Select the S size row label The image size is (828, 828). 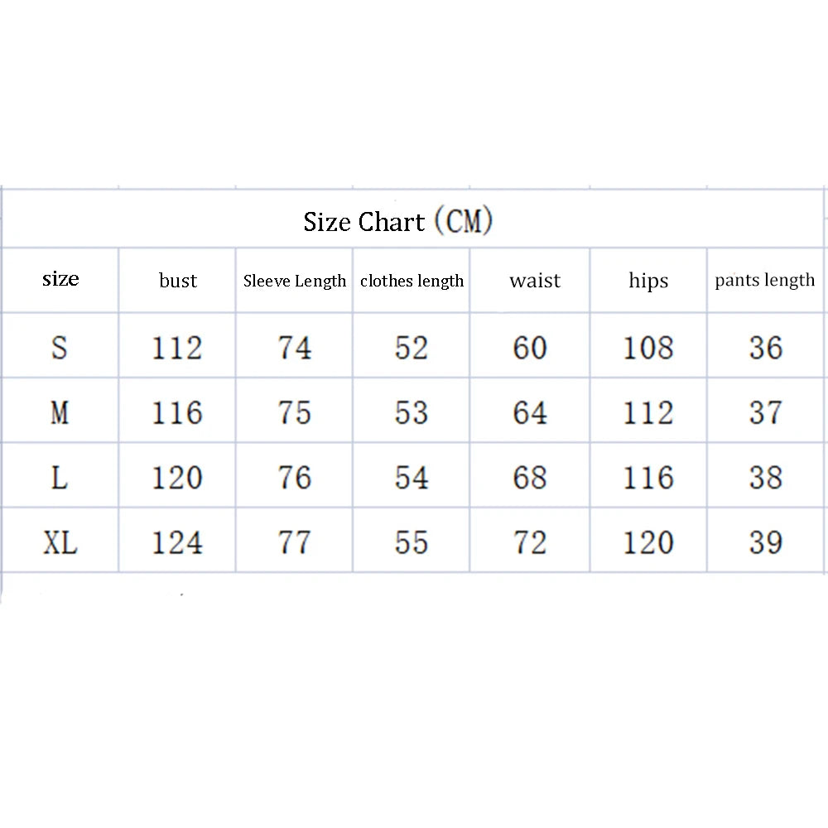click(x=60, y=348)
